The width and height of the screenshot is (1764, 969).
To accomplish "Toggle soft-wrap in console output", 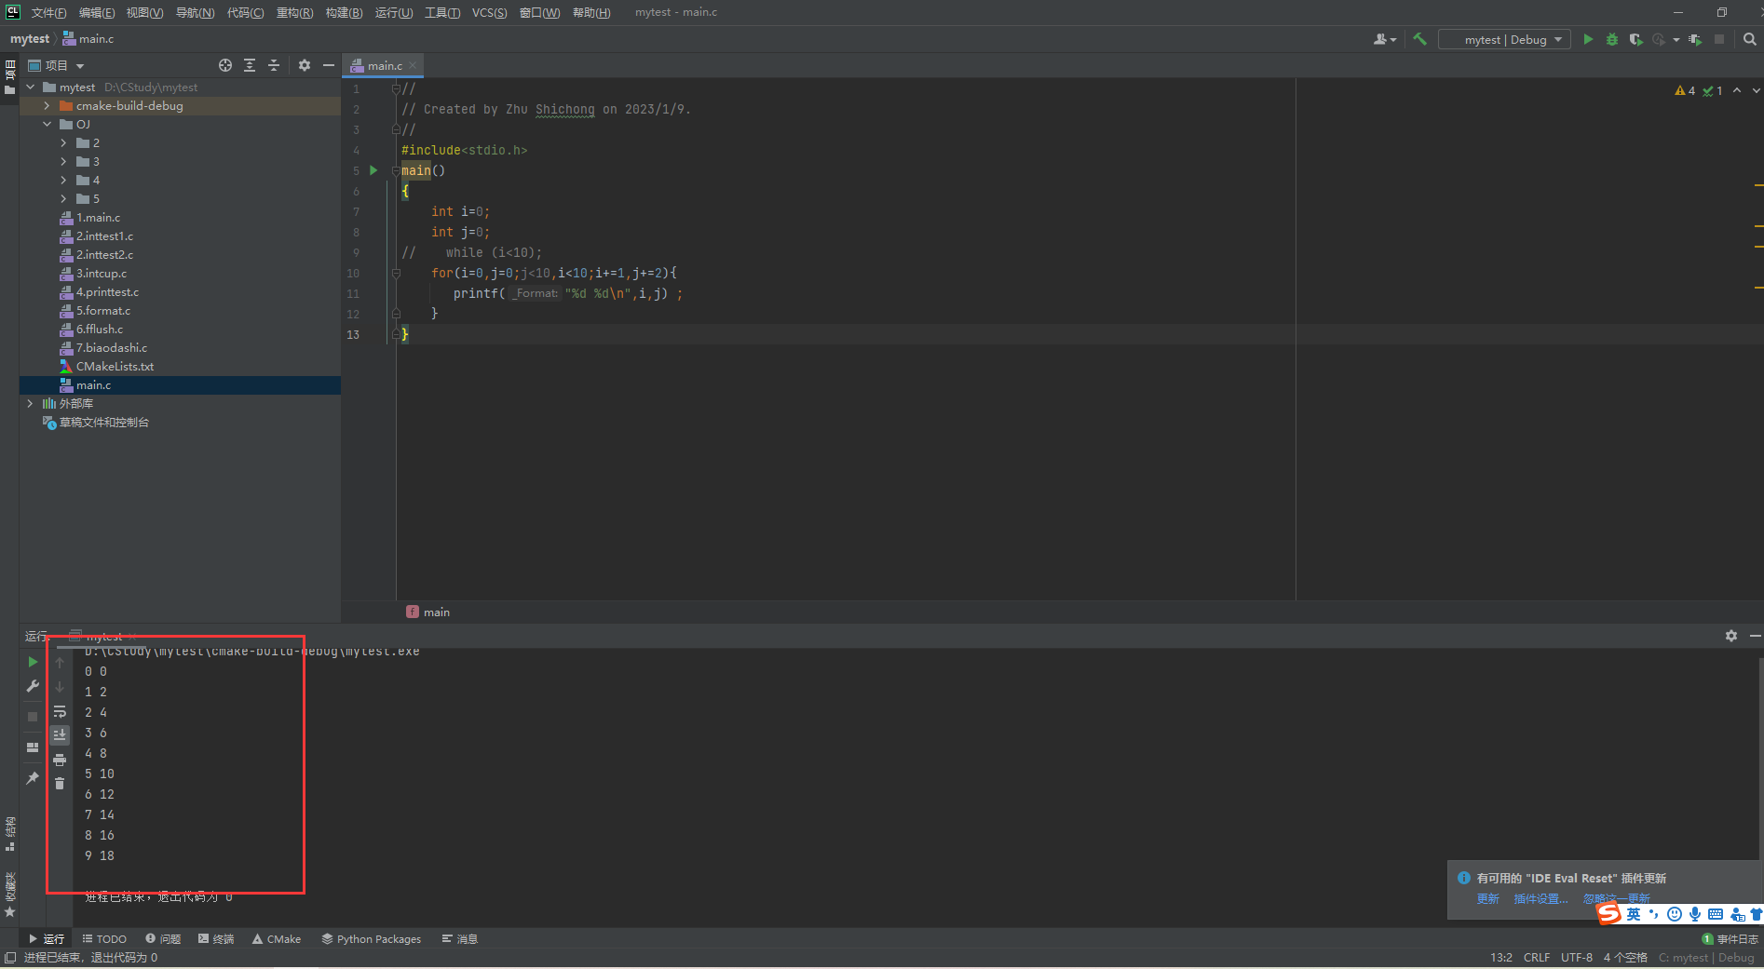I will [60, 712].
